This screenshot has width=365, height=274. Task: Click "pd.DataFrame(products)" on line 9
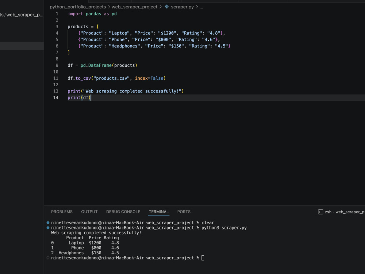point(109,65)
